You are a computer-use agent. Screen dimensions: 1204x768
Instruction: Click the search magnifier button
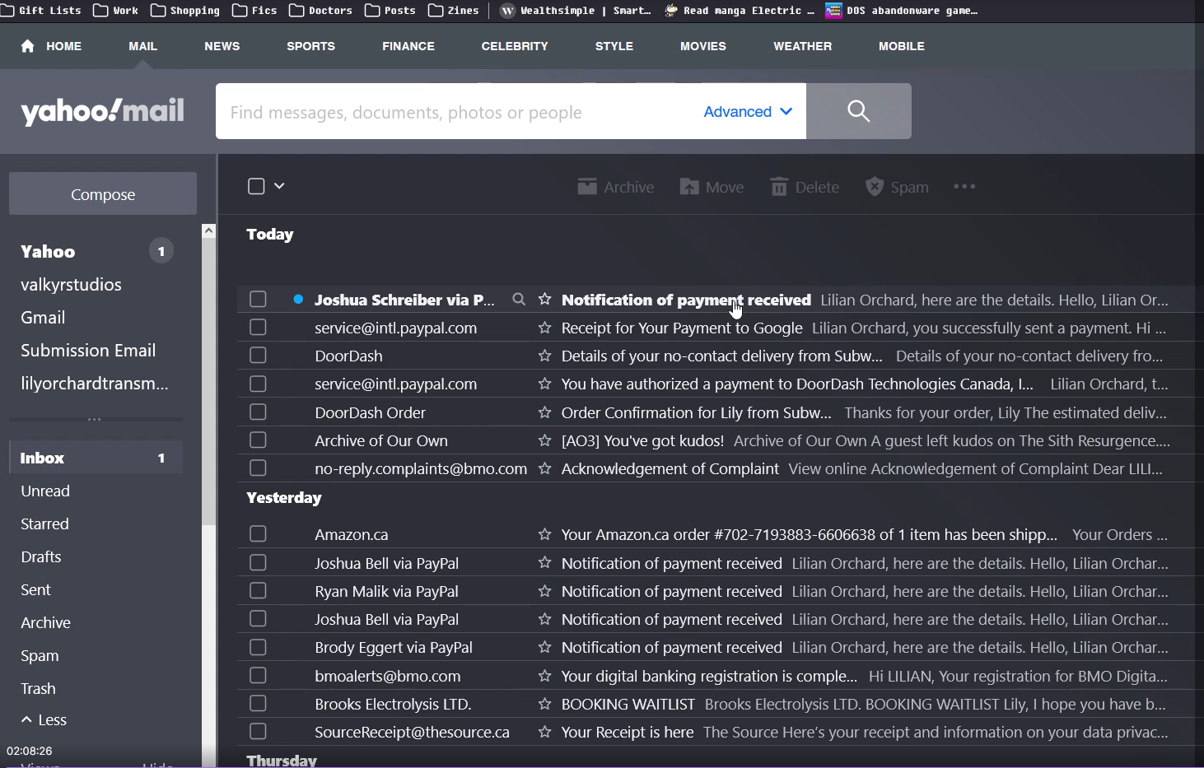tap(858, 111)
